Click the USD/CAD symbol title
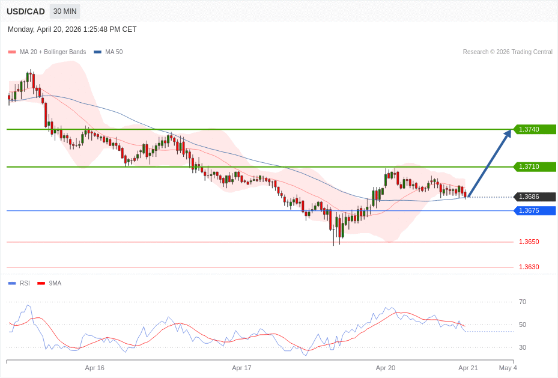Viewport: 558px width, 378px height. coord(26,11)
